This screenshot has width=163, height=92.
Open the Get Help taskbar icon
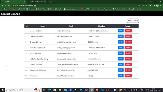pyautogui.click(x=115, y=90)
